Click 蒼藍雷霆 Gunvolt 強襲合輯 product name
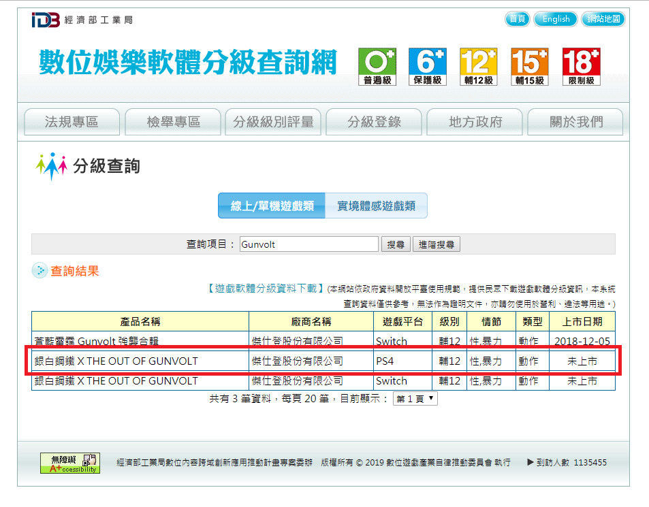Screen dimensions: 649x507 click(97, 341)
